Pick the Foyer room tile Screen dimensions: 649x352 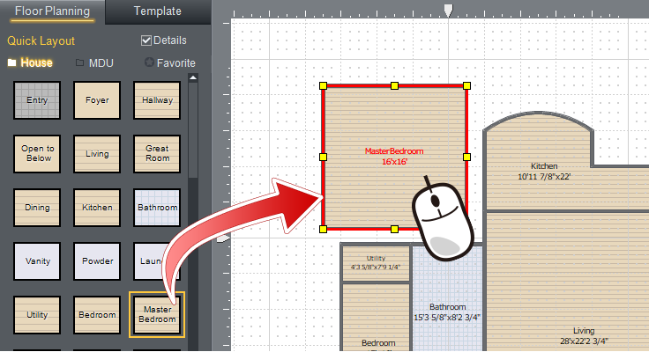[x=97, y=100]
